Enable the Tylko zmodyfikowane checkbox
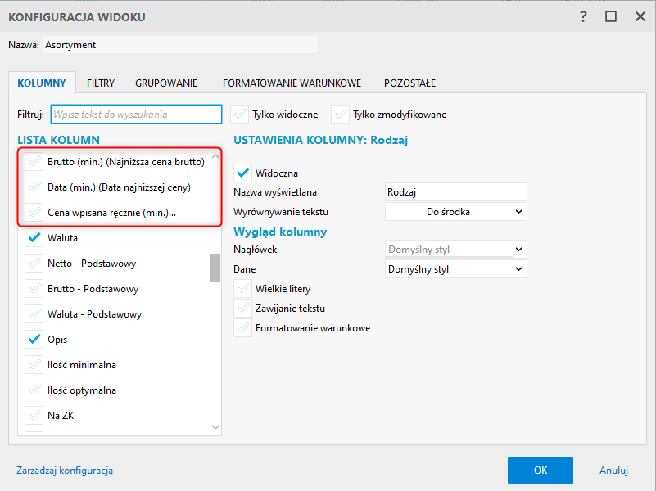This screenshot has width=656, height=491. point(341,115)
